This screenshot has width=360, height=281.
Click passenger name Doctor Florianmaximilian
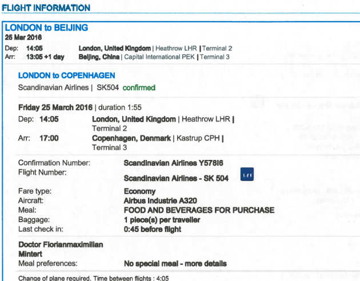click(61, 244)
